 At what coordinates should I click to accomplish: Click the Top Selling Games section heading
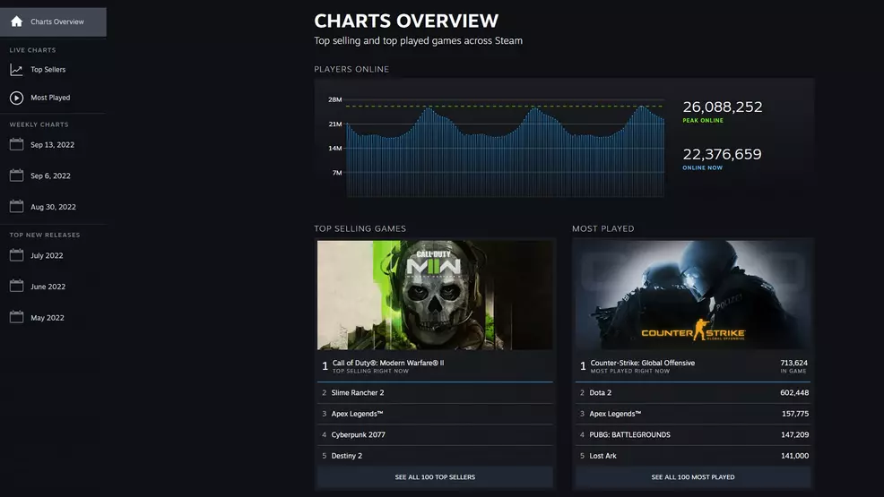[x=360, y=228]
